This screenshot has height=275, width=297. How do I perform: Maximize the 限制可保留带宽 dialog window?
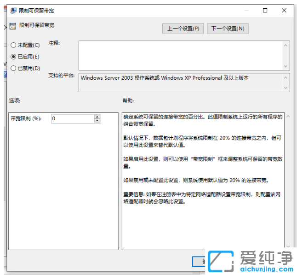coord(265,11)
